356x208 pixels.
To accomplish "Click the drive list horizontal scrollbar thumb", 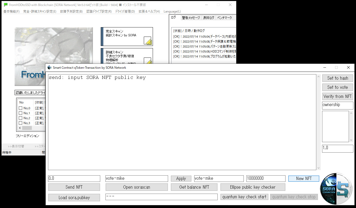I will [27, 128].
